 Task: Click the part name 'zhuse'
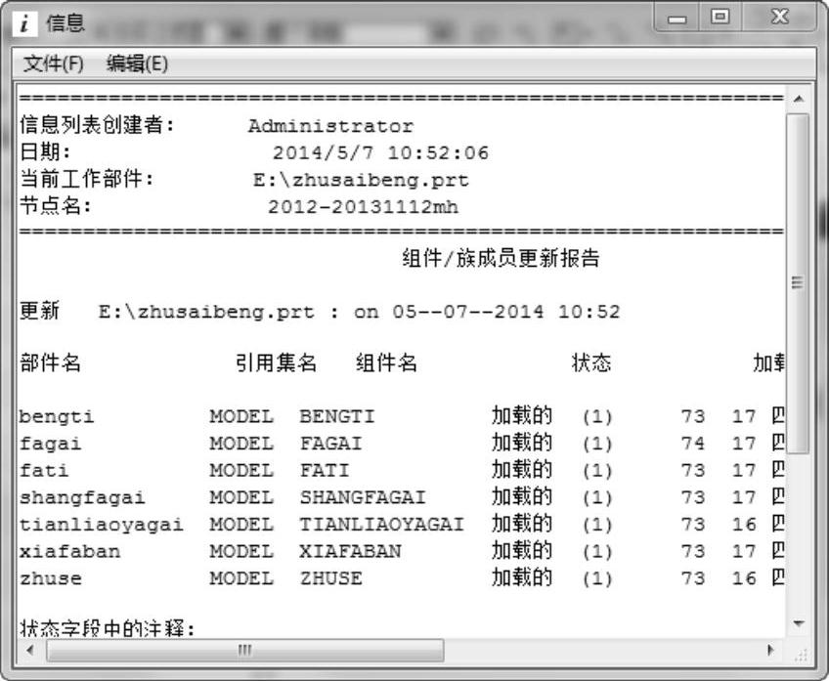(x=51, y=578)
